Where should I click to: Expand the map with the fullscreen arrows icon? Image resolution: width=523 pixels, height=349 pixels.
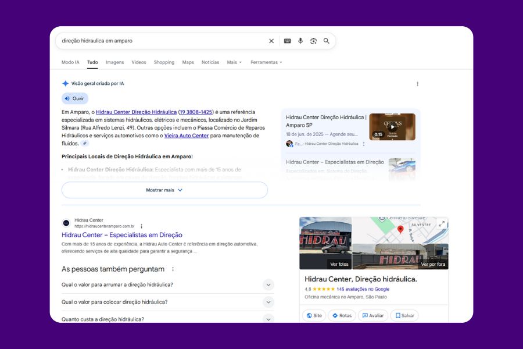tap(442, 223)
